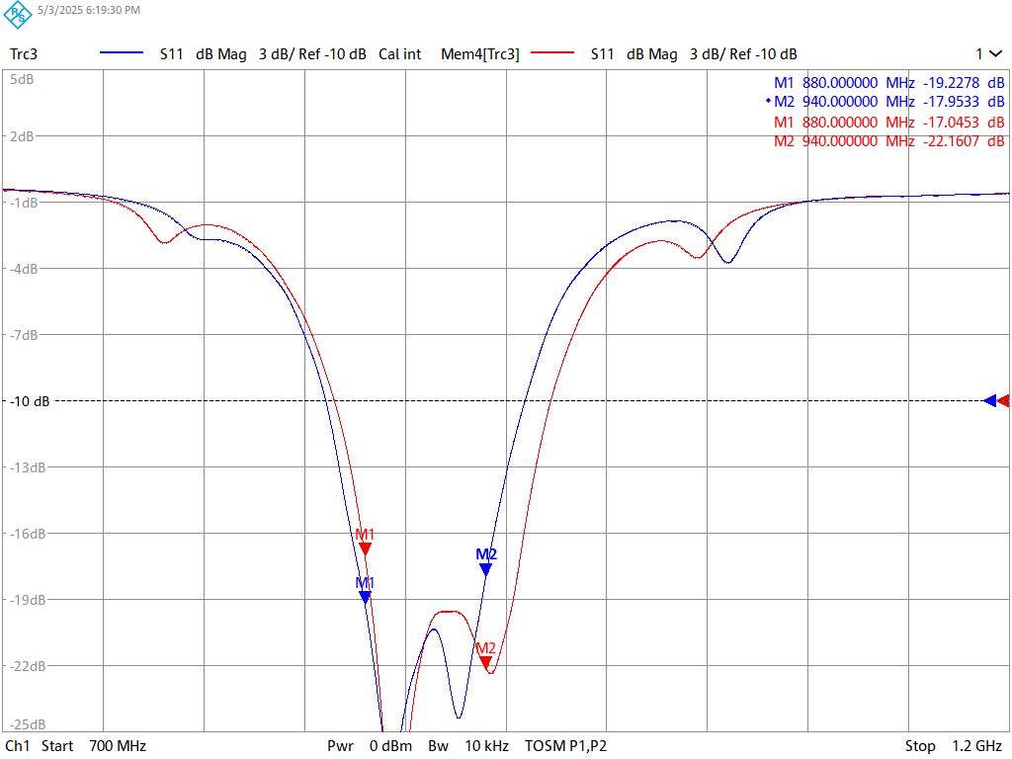The image size is (1012, 759).
Task: Select the red M2 marker triangle
Action: click(486, 663)
